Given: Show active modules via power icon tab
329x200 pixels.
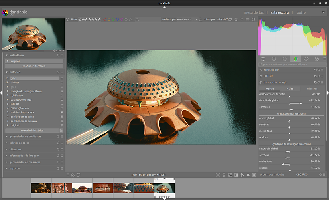Looking at the screenshot, I should point(274,59).
